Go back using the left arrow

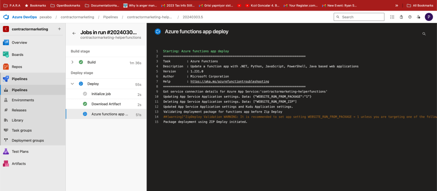pos(74,33)
